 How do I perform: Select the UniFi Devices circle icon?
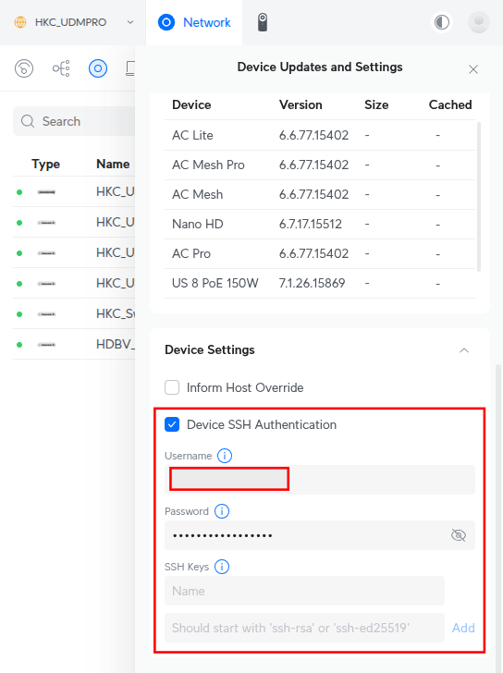click(98, 68)
